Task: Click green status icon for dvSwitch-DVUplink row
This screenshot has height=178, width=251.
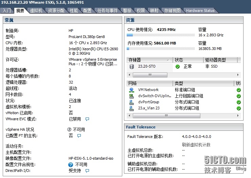Action: 239,96
